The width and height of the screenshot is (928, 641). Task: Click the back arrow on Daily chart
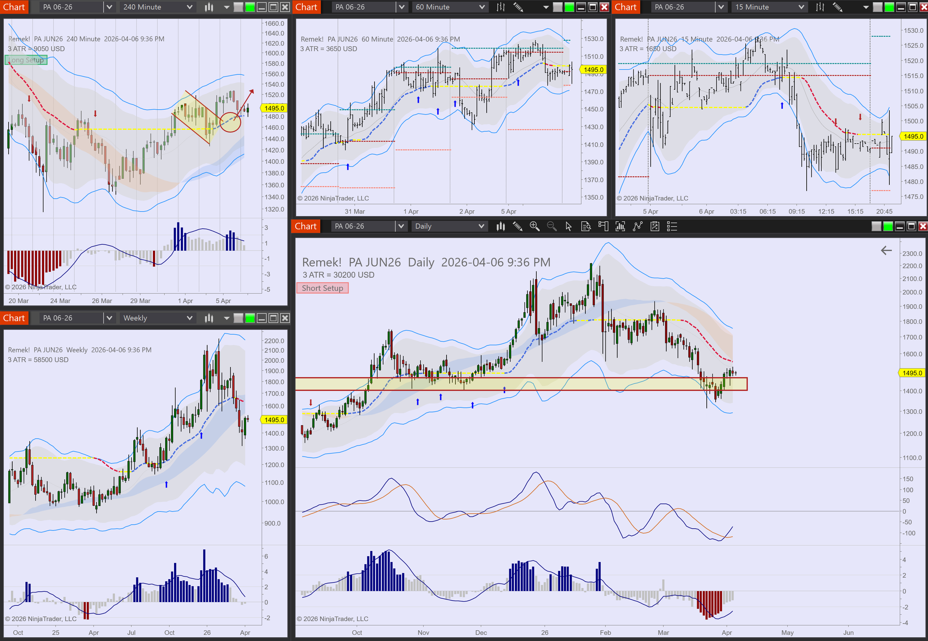coord(886,251)
